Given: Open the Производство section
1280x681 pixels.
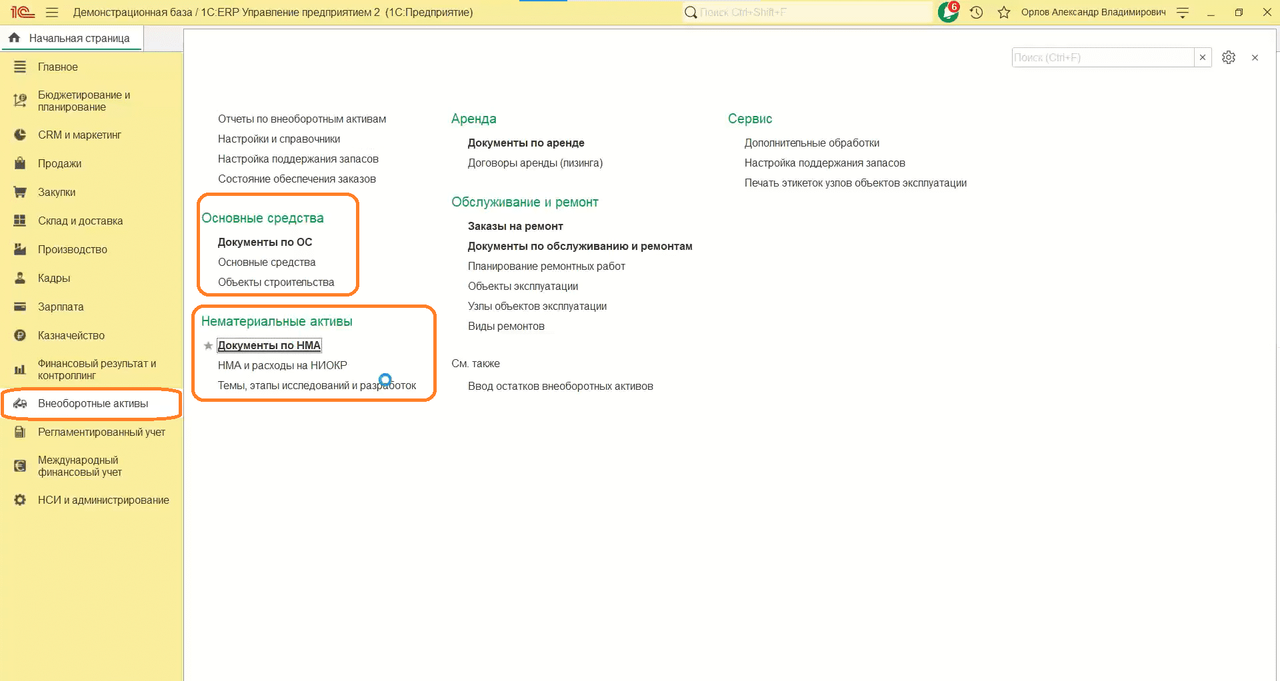Looking at the screenshot, I should (73, 249).
